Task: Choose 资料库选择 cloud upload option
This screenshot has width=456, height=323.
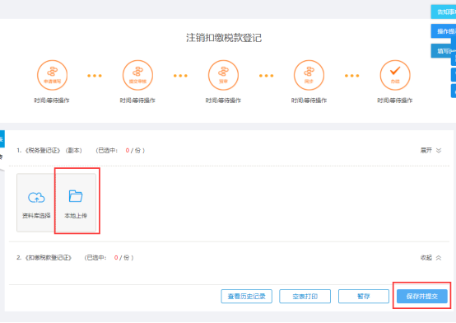Action: click(36, 203)
